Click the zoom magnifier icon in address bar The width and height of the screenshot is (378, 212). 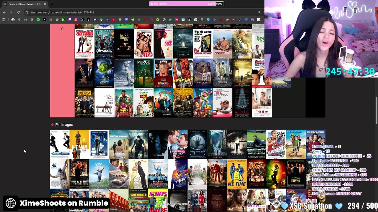(x=259, y=12)
